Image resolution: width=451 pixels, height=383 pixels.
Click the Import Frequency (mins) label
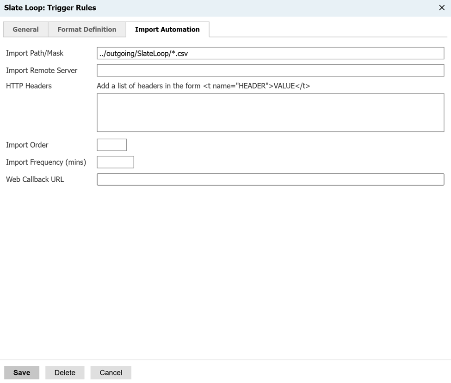coord(46,162)
